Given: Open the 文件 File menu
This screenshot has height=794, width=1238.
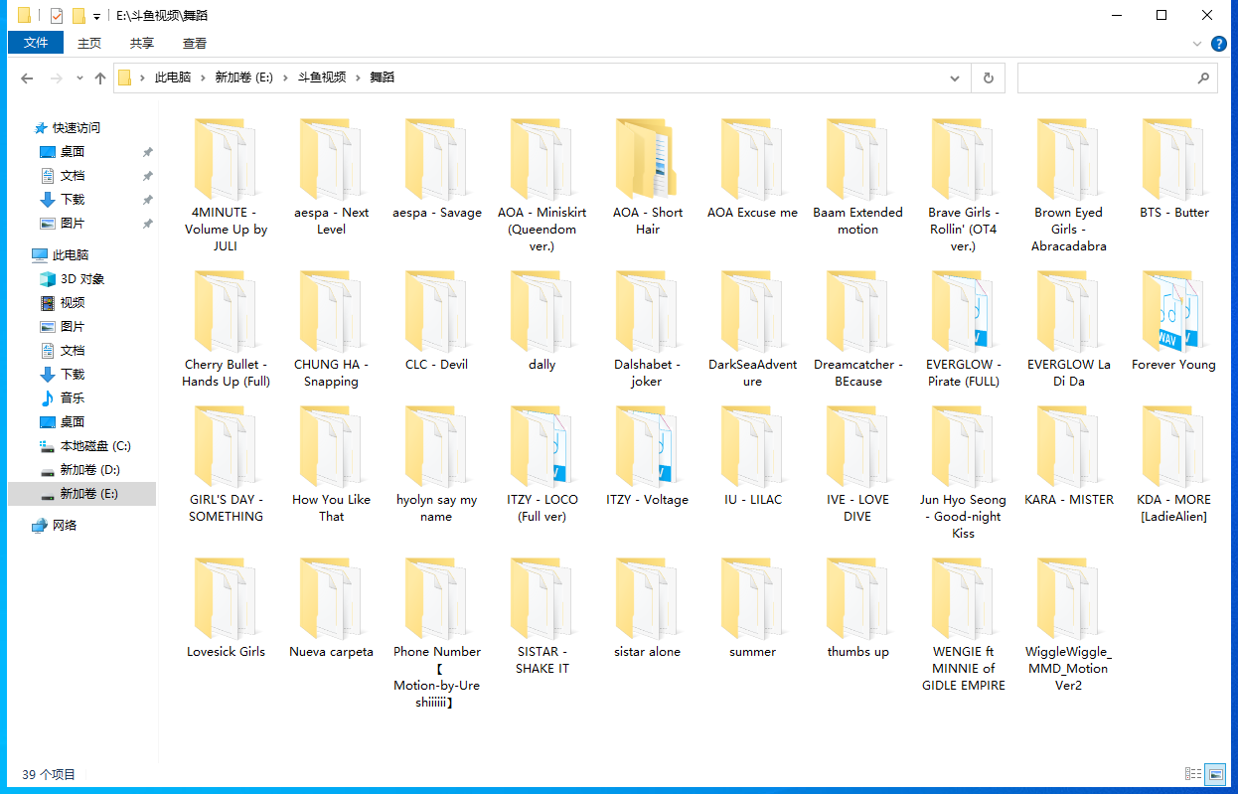Looking at the screenshot, I should click(x=36, y=43).
